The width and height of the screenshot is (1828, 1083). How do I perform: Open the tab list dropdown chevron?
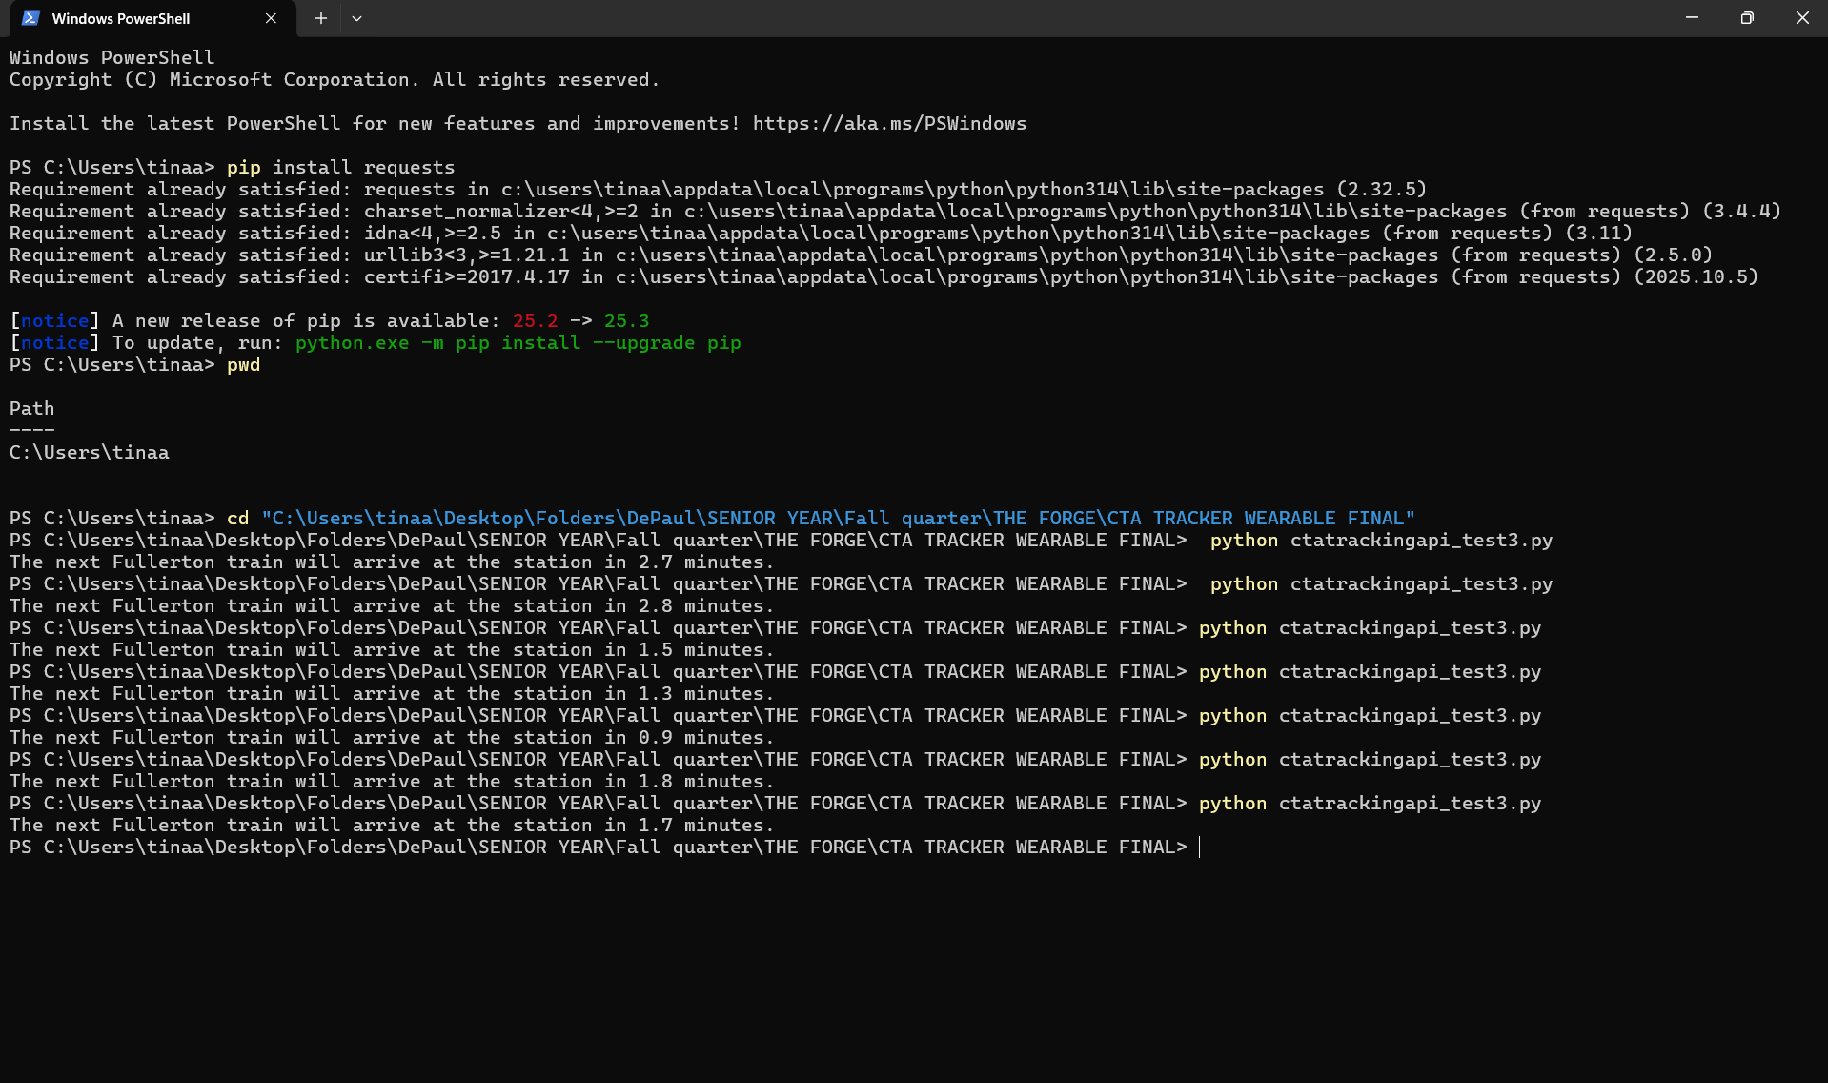[356, 18]
